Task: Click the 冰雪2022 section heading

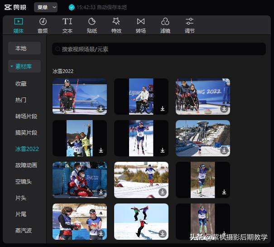Action: click(x=63, y=71)
